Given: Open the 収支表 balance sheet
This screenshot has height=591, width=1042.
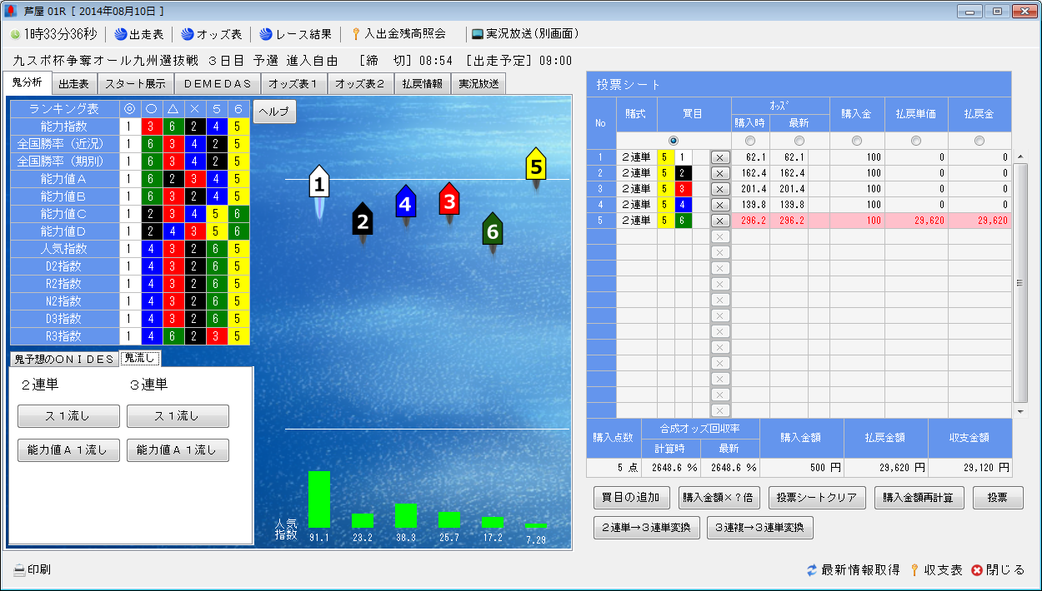Looking at the screenshot, I should 935,570.
